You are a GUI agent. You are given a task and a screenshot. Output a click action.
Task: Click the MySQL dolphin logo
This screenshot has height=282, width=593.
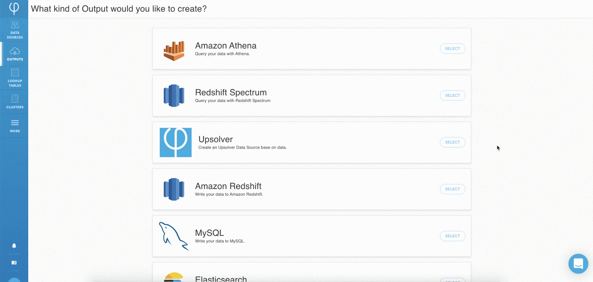[173, 236]
